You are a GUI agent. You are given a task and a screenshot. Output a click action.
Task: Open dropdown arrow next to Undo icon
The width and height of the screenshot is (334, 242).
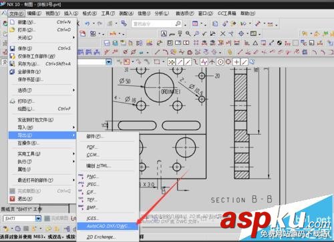94,23
